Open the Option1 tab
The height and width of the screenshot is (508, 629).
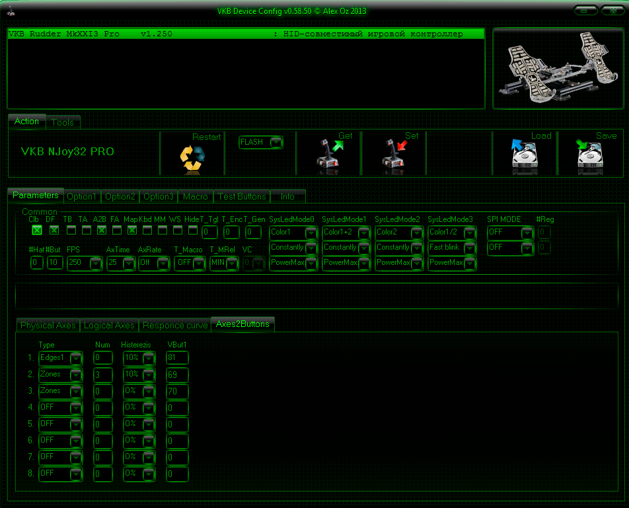coord(82,196)
